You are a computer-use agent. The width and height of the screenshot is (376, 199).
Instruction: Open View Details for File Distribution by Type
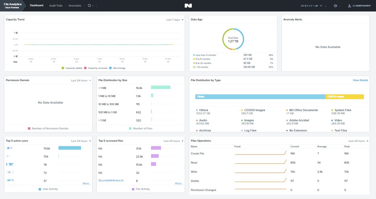(x=360, y=80)
